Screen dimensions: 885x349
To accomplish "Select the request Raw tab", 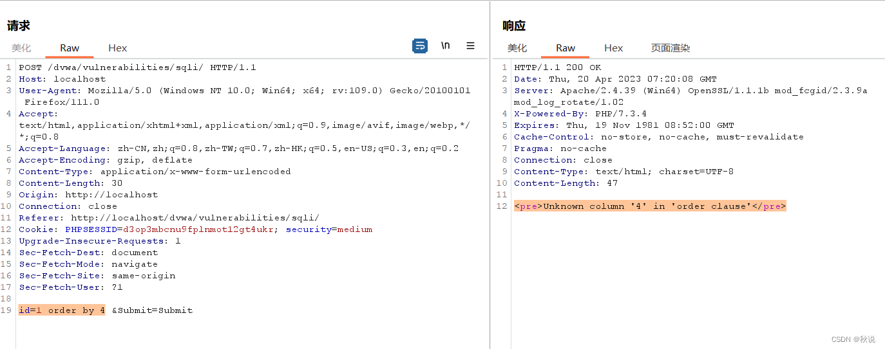I will 70,48.
